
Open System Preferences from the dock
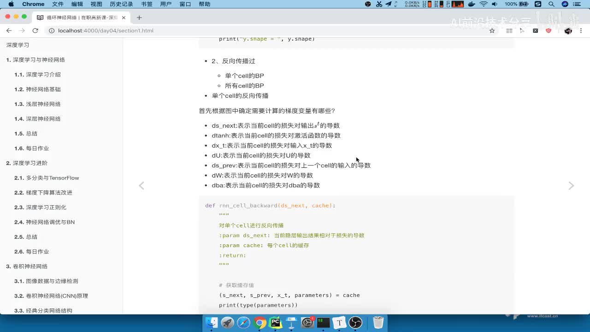click(307, 322)
